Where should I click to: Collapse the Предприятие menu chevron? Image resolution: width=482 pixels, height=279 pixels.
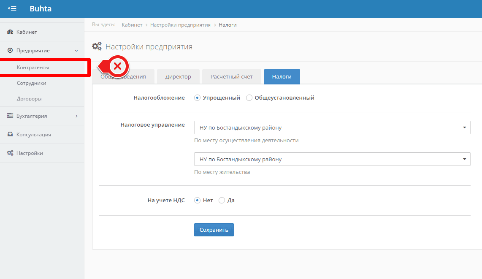pyautogui.click(x=76, y=51)
